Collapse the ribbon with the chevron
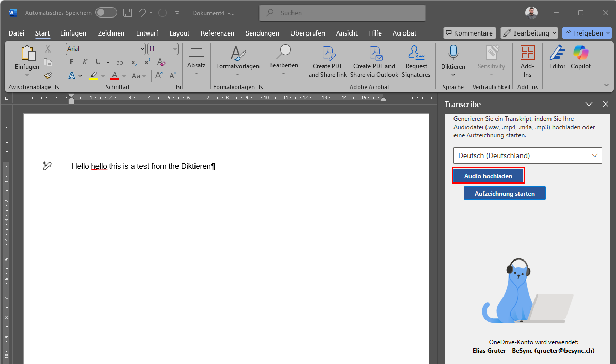The image size is (616, 364). click(x=606, y=85)
